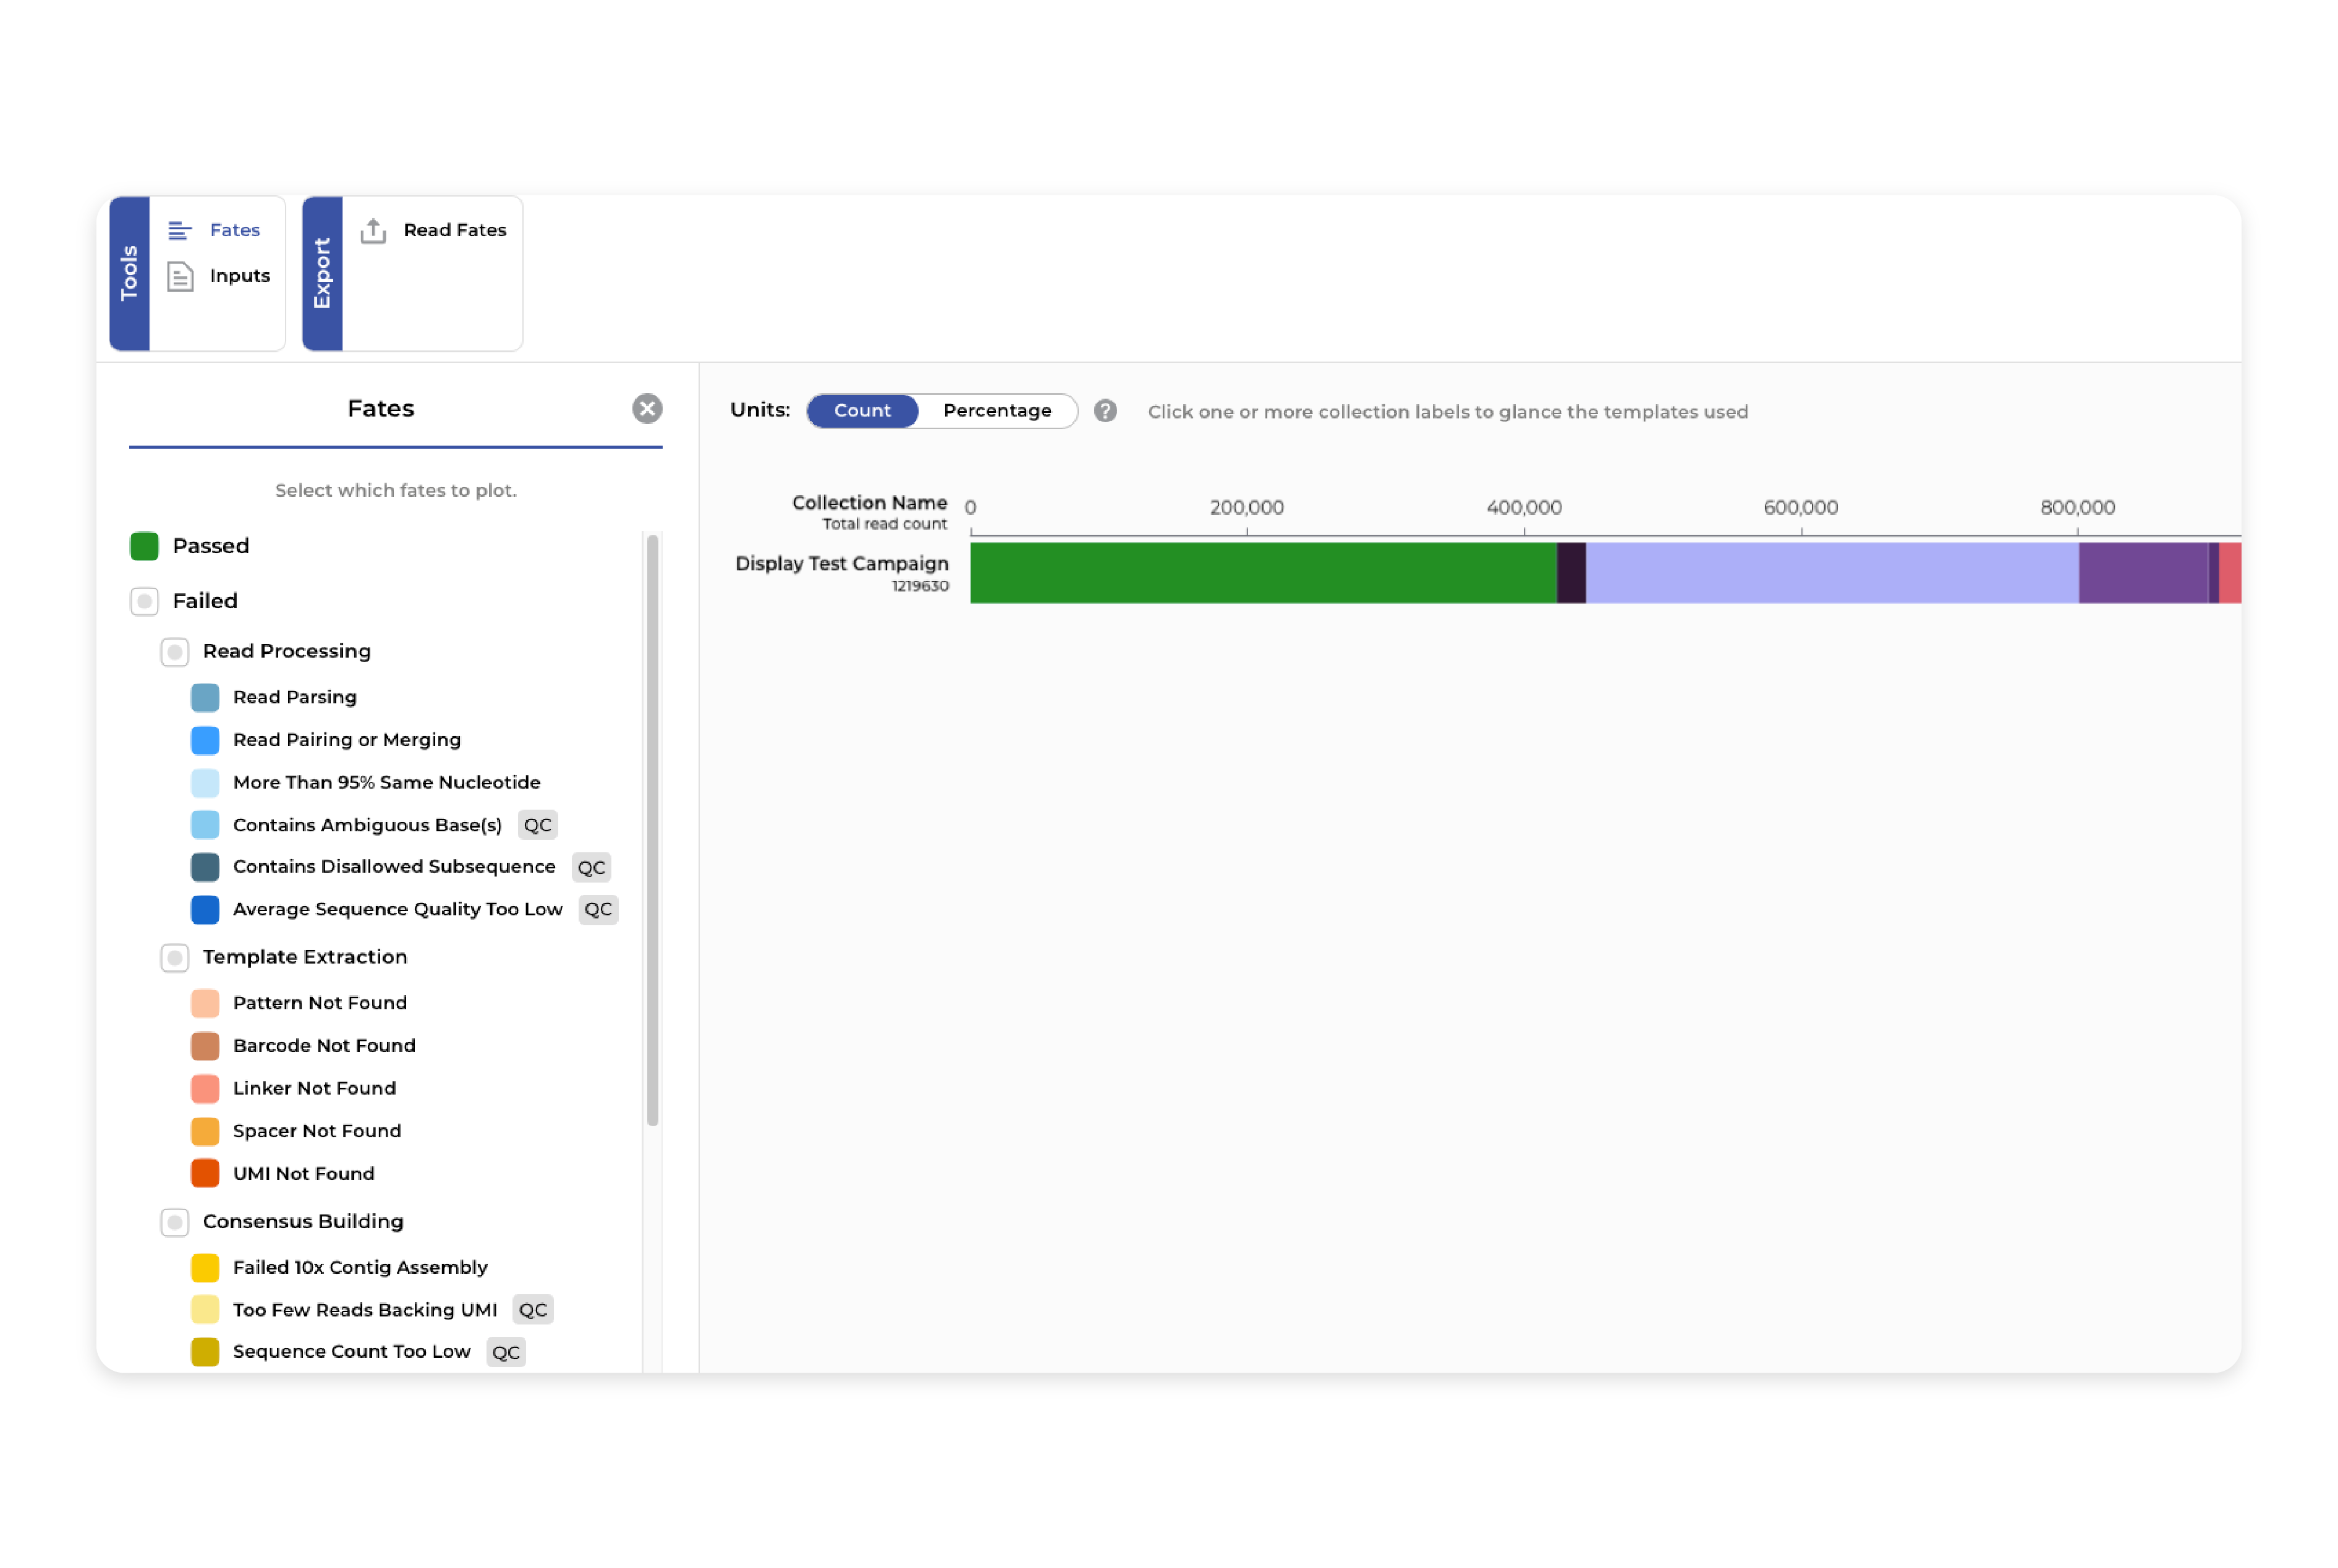Toggle Failed 10x Contig Assembly swatch
2338x1568 pixels.
pyautogui.click(x=205, y=1268)
